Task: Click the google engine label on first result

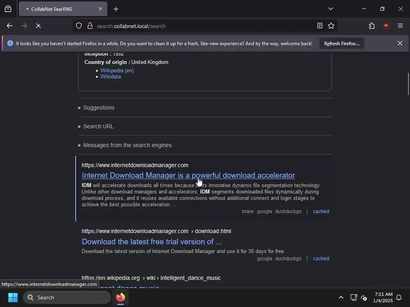Action: tap(264, 211)
